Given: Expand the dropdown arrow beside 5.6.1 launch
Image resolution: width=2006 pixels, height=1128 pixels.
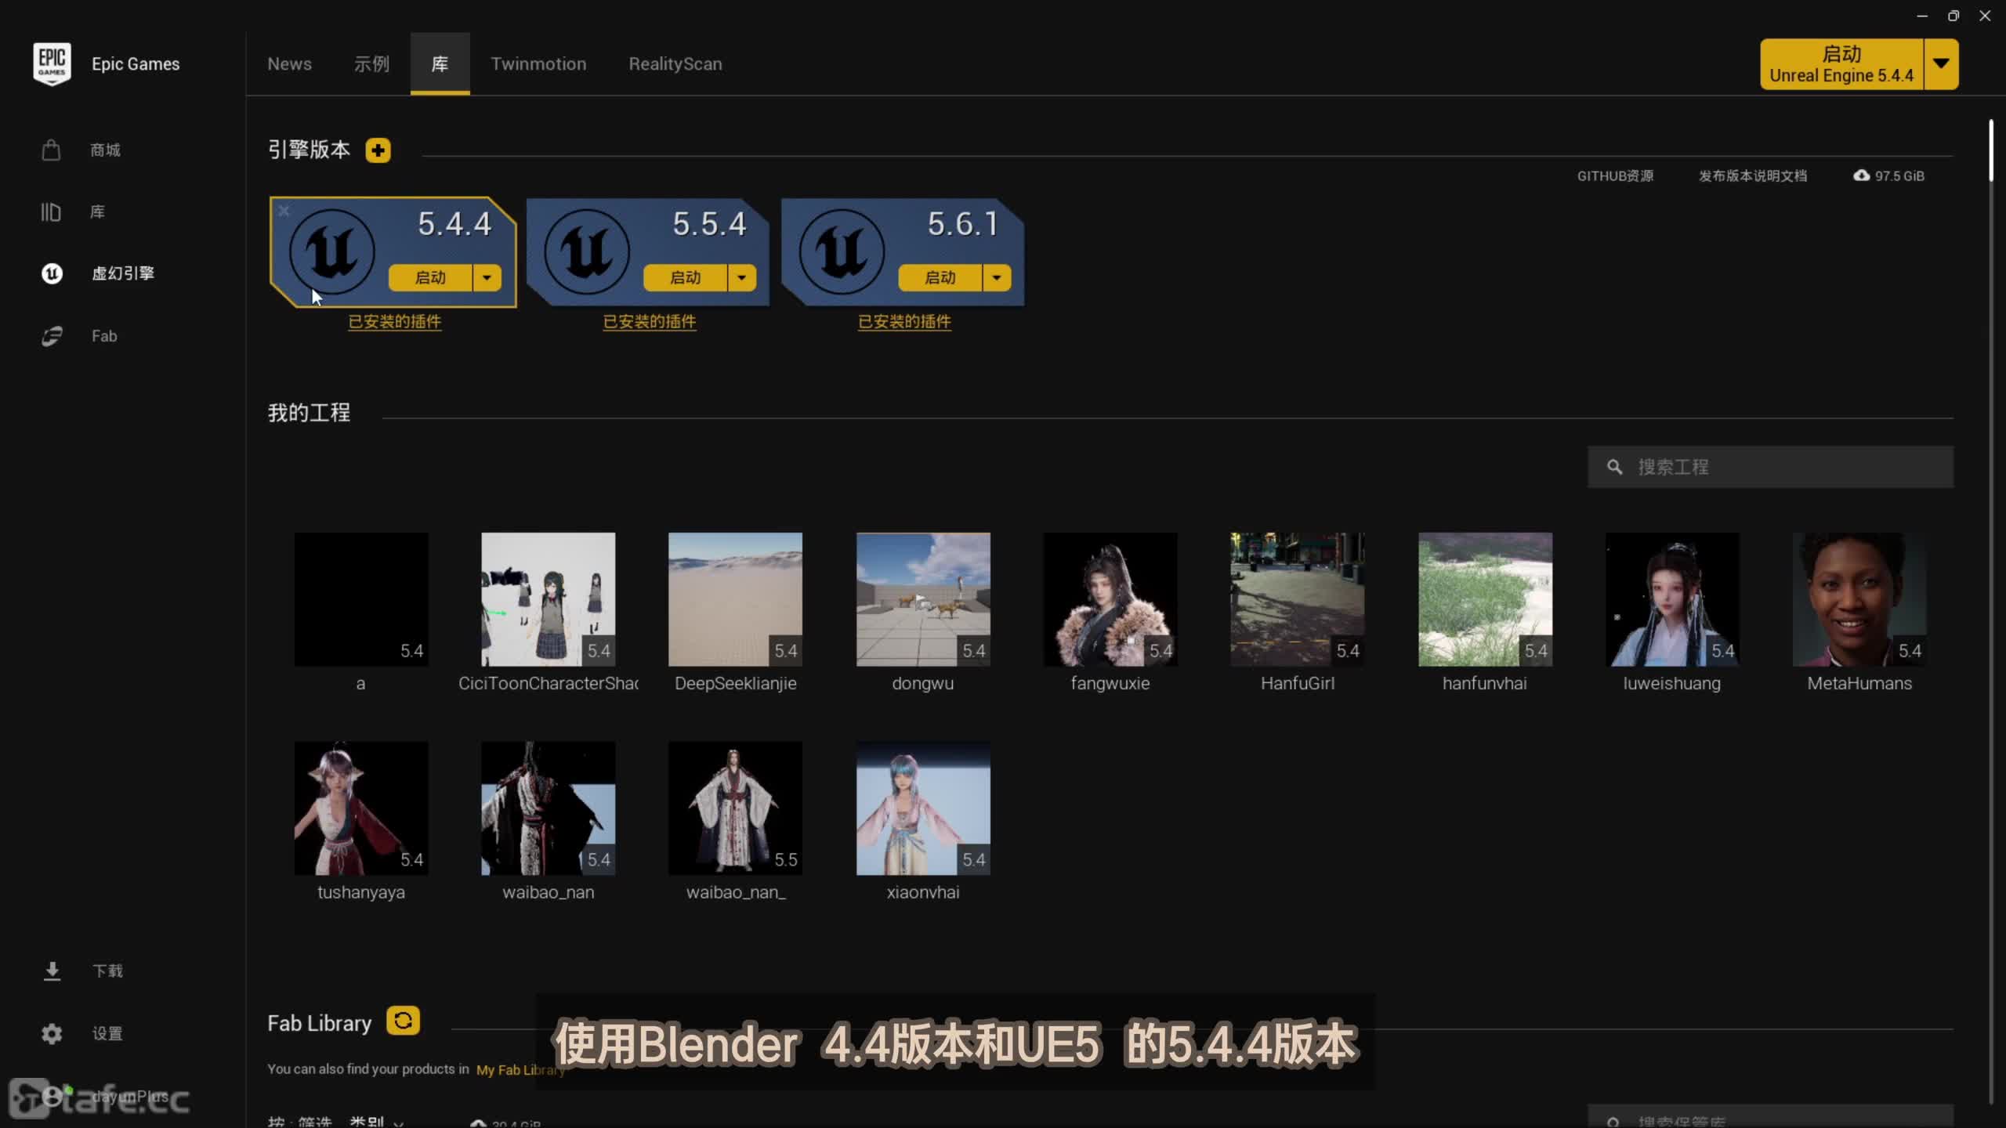Looking at the screenshot, I should pos(996,277).
